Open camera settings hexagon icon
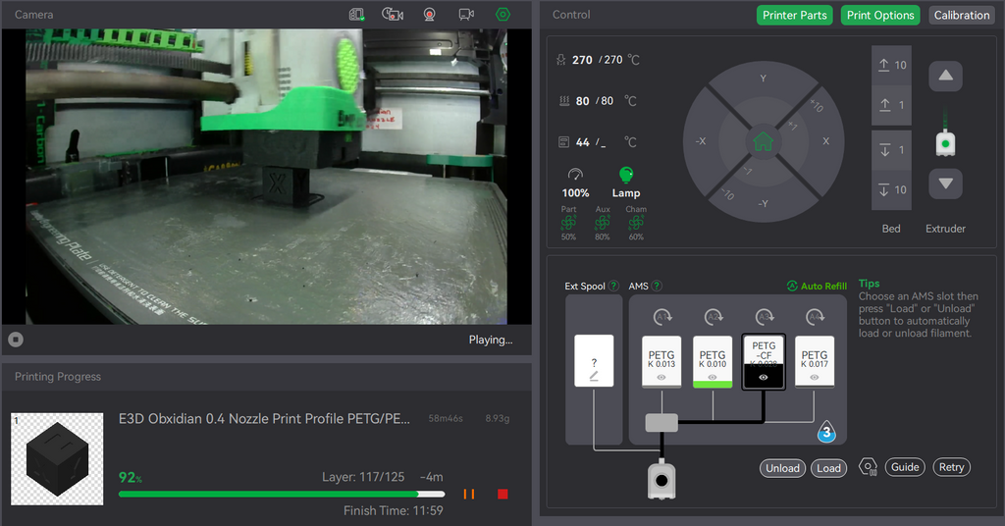Image resolution: width=1005 pixels, height=526 pixels. pyautogui.click(x=502, y=14)
